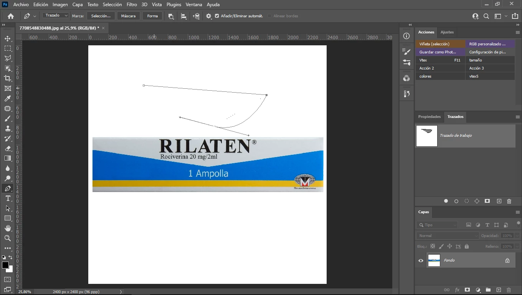Screen dimensions: 522x295
Task: Open the Filtro menu
Action: tap(132, 5)
